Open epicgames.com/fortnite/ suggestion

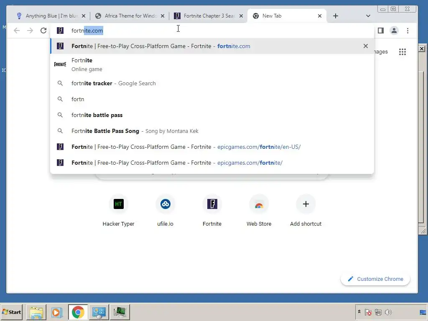click(x=212, y=163)
